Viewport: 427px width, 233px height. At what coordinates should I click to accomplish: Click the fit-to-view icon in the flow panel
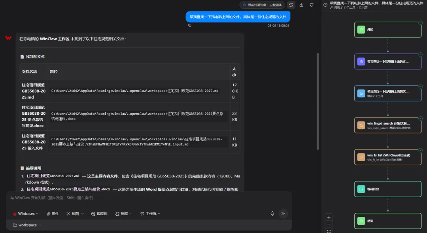click(x=329, y=231)
